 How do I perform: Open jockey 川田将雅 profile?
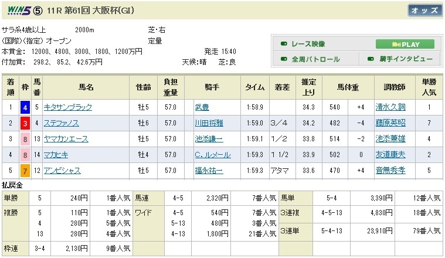click(x=209, y=123)
